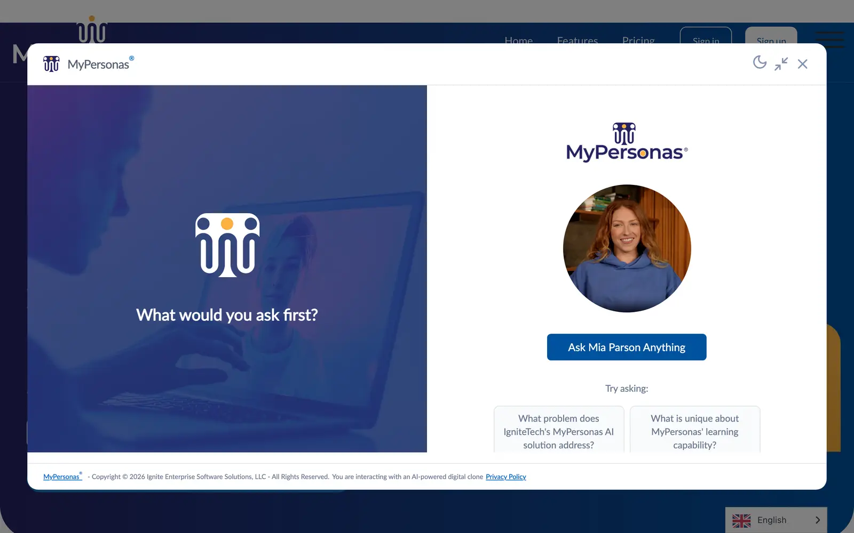This screenshot has width=854, height=533.
Task: Open Features in the background page navigation
Action: click(x=577, y=39)
